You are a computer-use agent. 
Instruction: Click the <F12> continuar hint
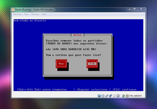coord(124,90)
